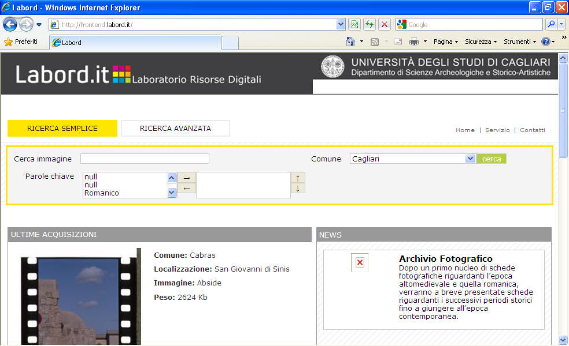
Task: Open the search provider options dropdown
Action: point(561,25)
